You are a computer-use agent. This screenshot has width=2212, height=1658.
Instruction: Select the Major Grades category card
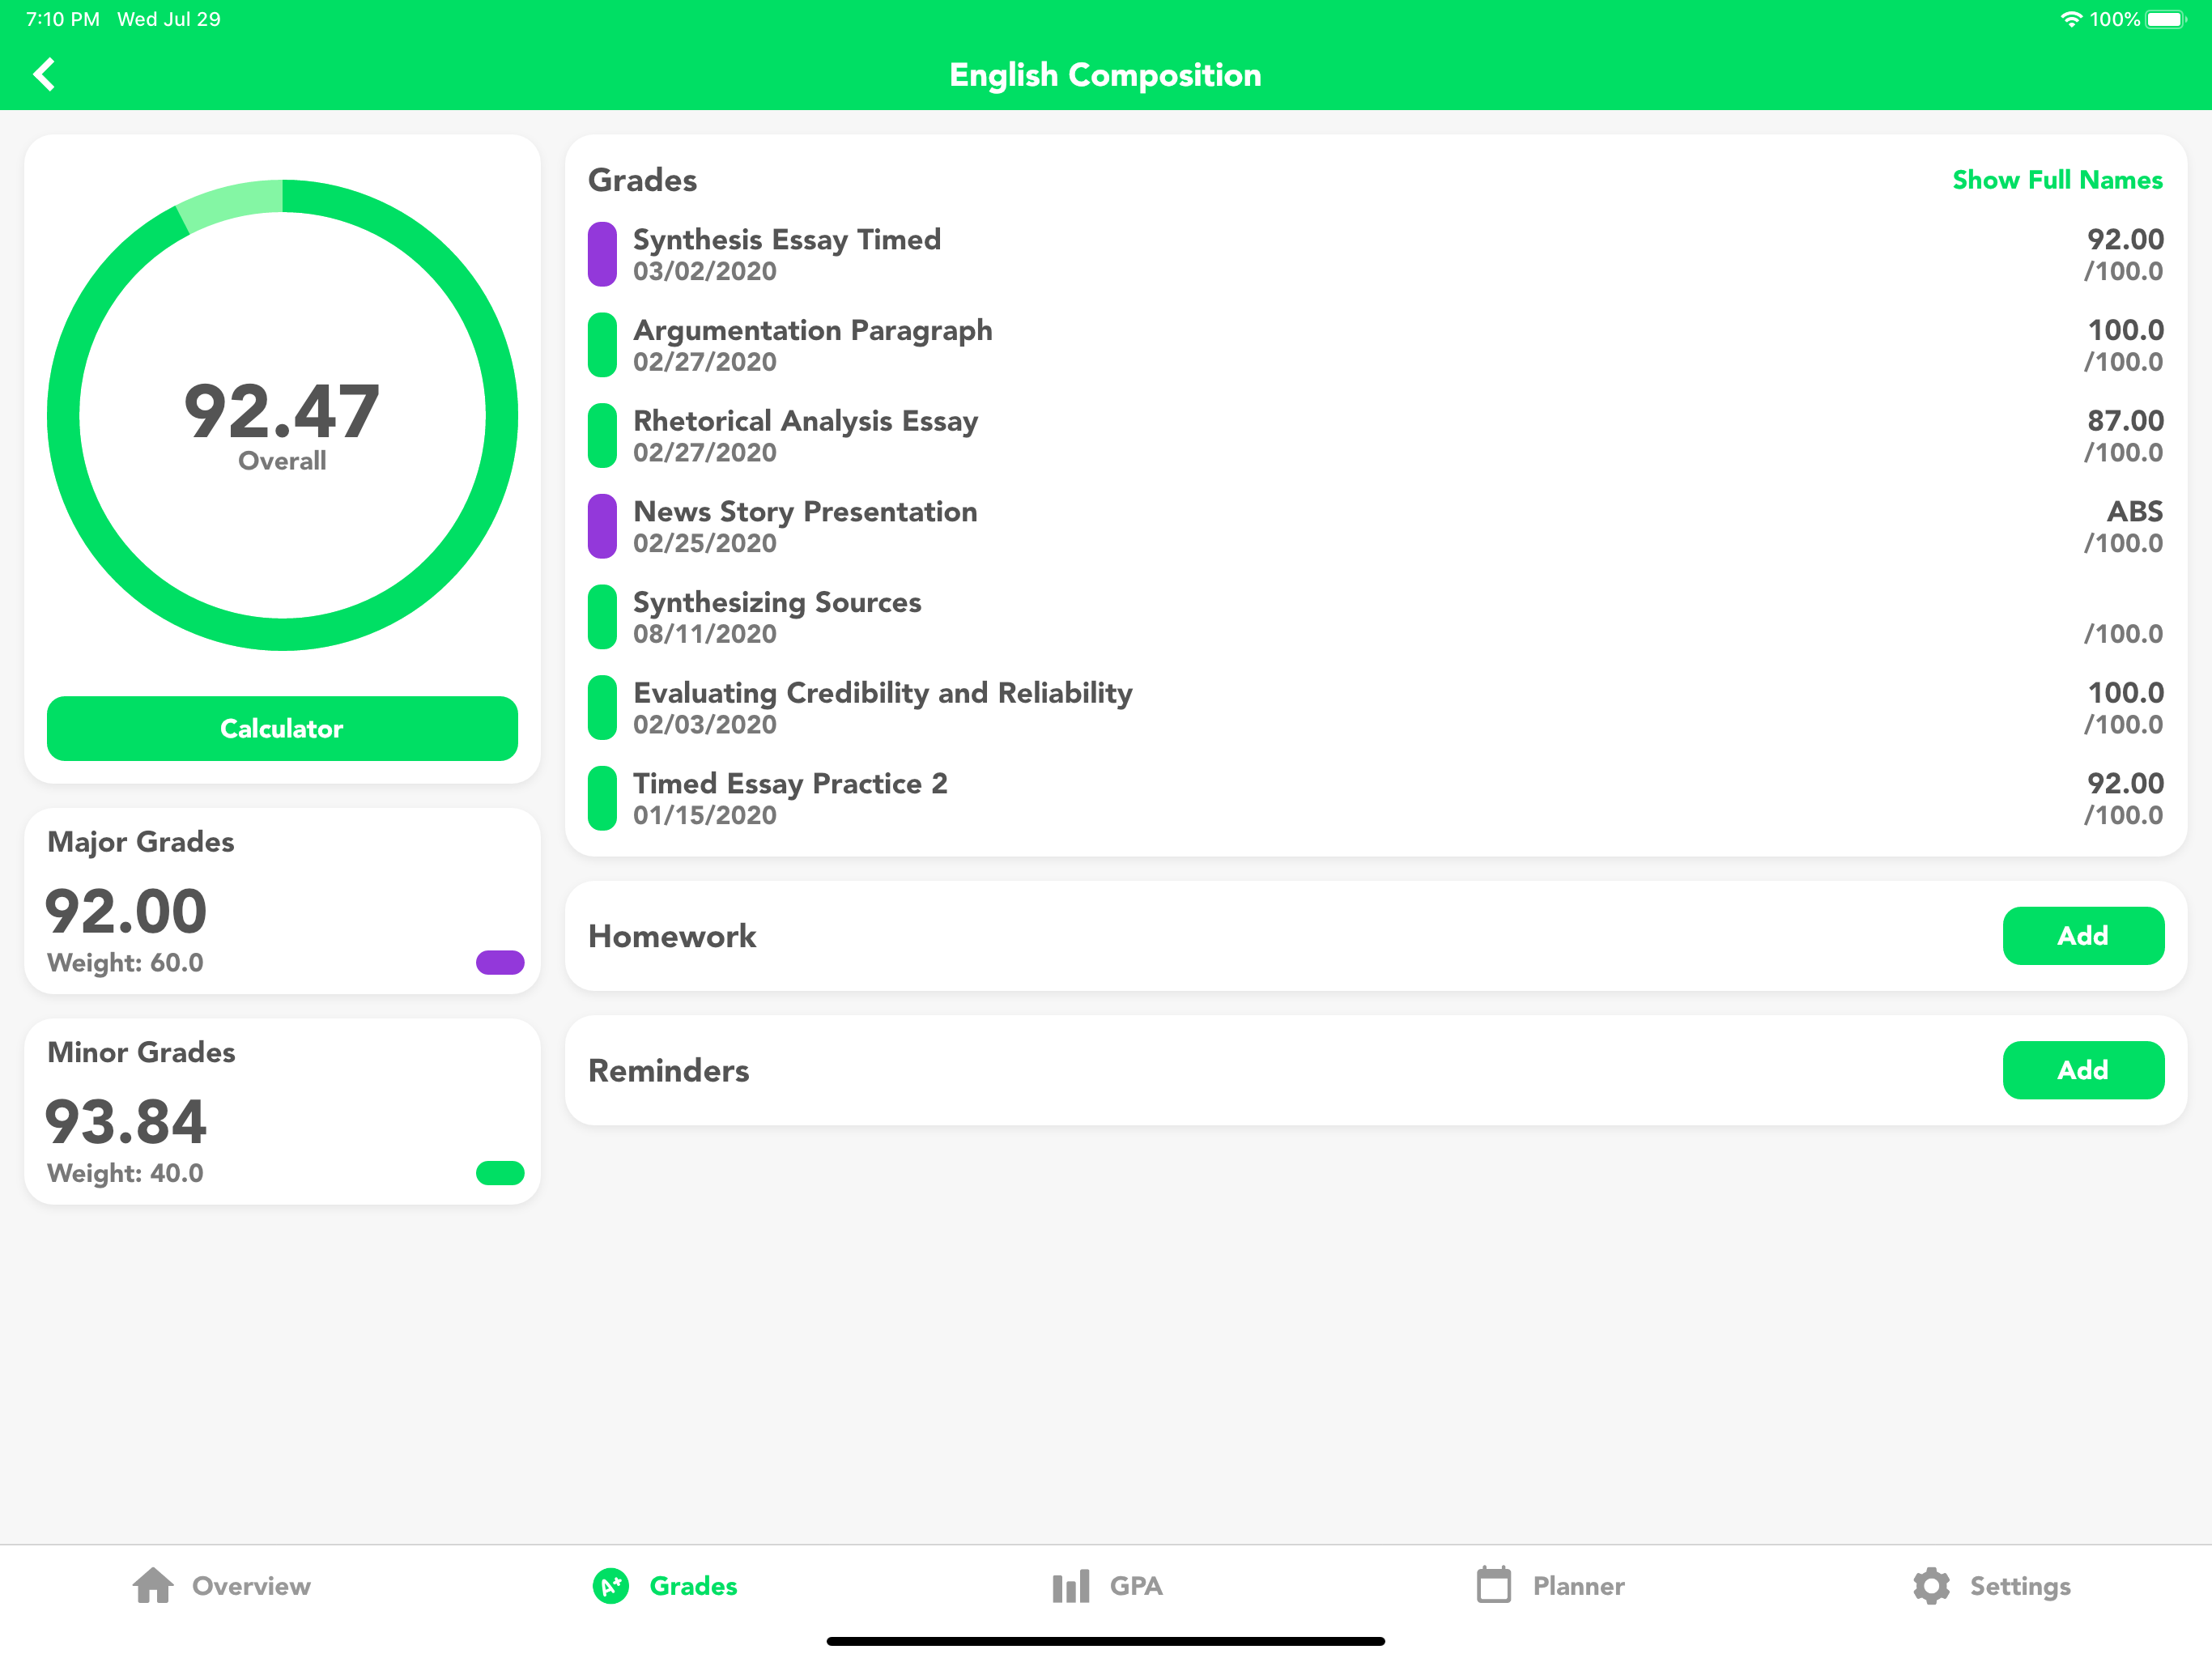pos(282,900)
